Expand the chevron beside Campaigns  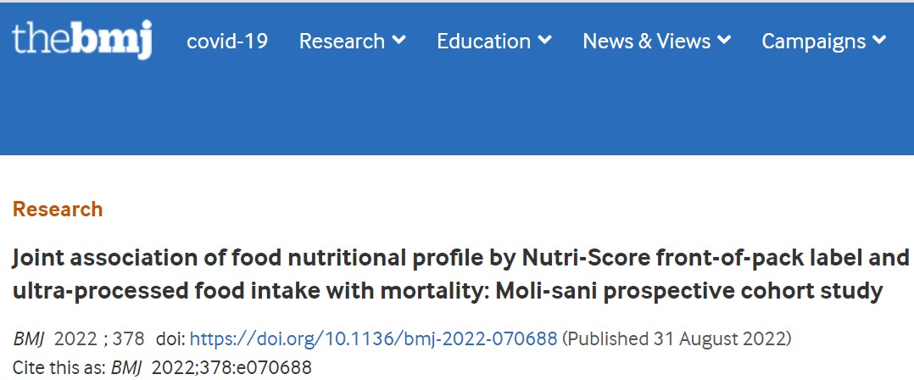pos(879,40)
